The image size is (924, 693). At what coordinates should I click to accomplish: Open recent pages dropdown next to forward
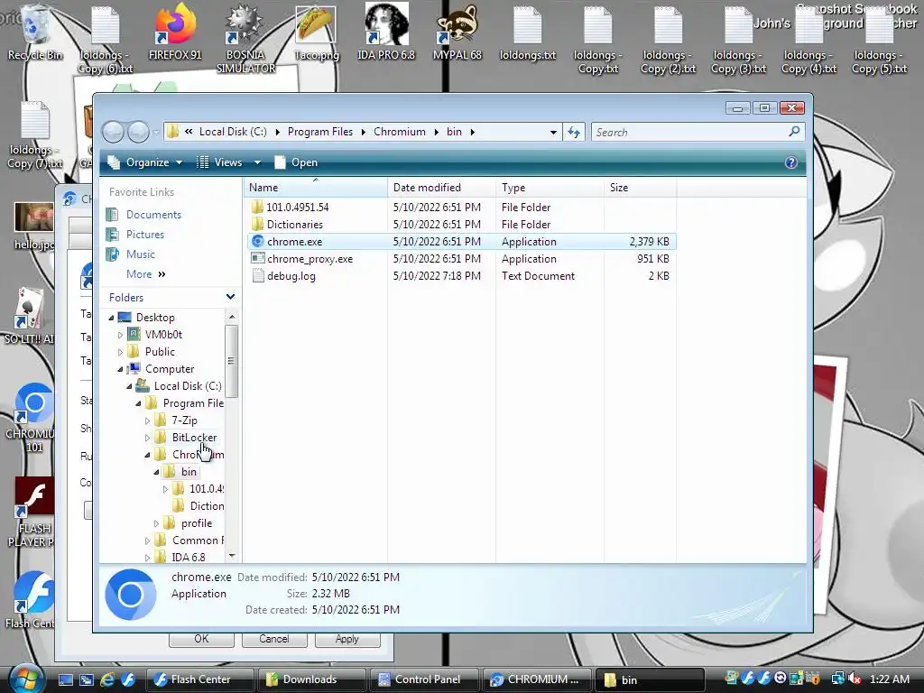[155, 133]
